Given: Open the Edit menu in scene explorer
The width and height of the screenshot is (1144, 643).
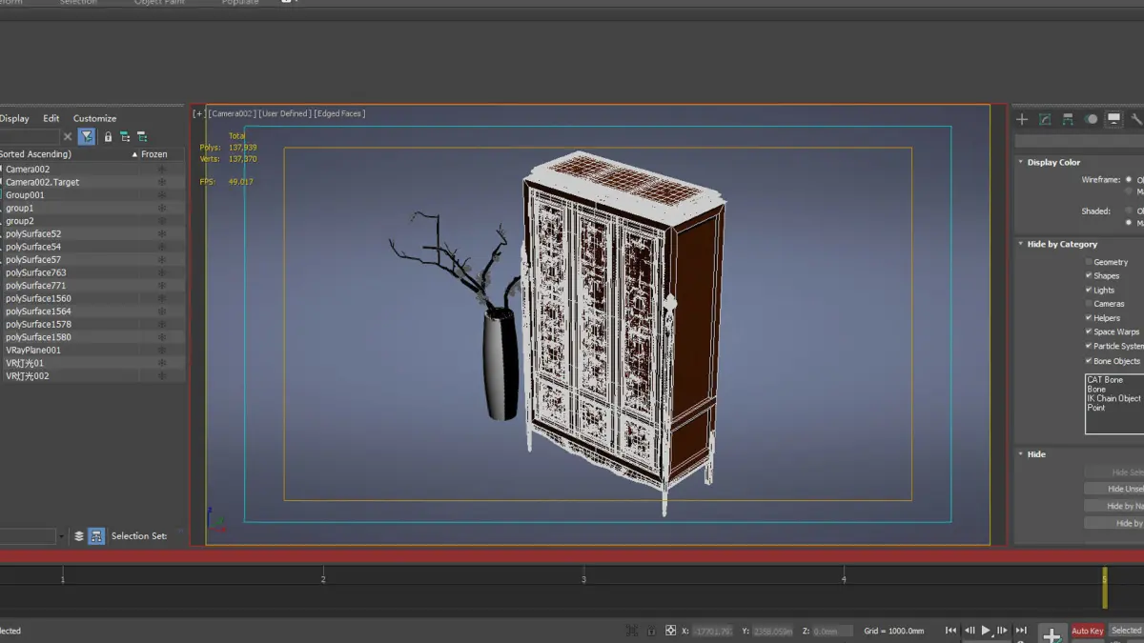Looking at the screenshot, I should 51,118.
